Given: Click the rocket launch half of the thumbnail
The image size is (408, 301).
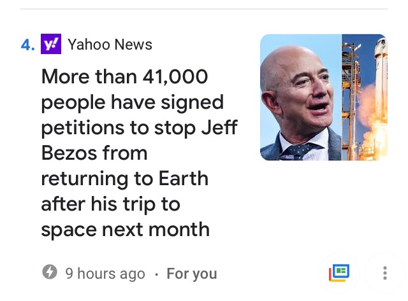Looking at the screenshot, I should coord(365,97).
